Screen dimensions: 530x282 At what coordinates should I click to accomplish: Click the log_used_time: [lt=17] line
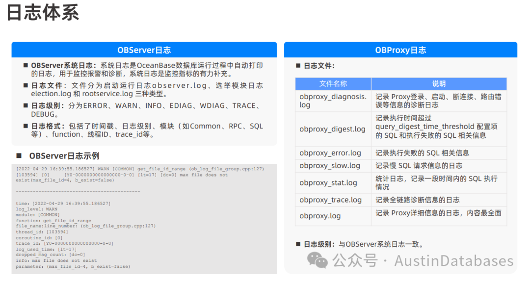point(46,249)
